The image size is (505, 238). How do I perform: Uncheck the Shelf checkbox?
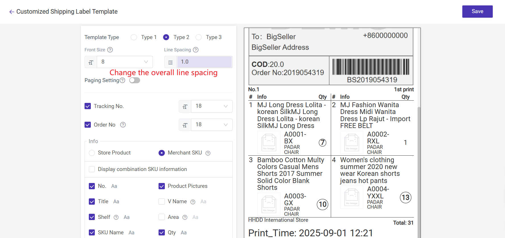click(x=92, y=217)
